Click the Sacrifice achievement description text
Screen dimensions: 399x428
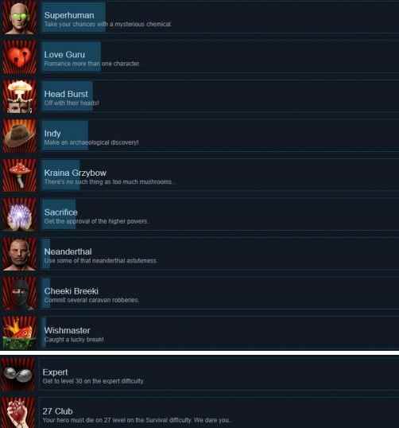point(96,221)
